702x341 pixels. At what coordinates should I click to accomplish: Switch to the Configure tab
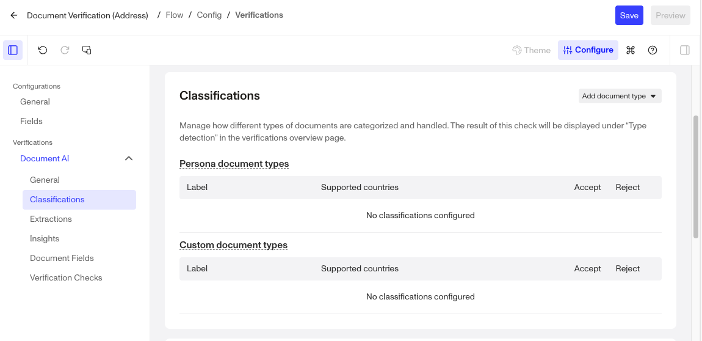pyautogui.click(x=588, y=50)
